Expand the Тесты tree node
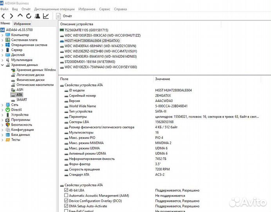This screenshot has width=271, height=212. pos(2,140)
